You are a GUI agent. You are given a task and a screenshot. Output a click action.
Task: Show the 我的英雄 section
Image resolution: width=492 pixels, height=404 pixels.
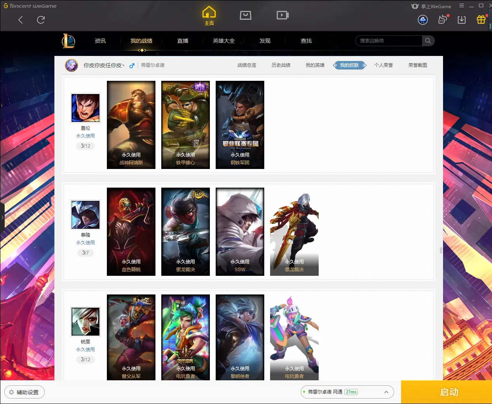point(315,65)
